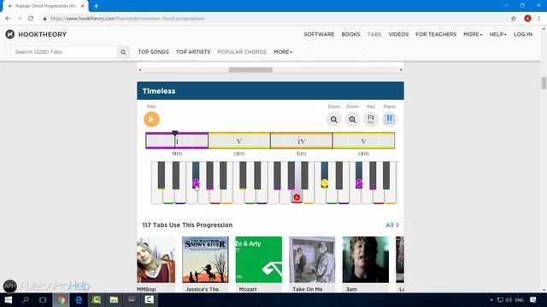Open a new browser tab
Image resolution: width=547 pixels, height=307 pixels.
[x=96, y=6]
